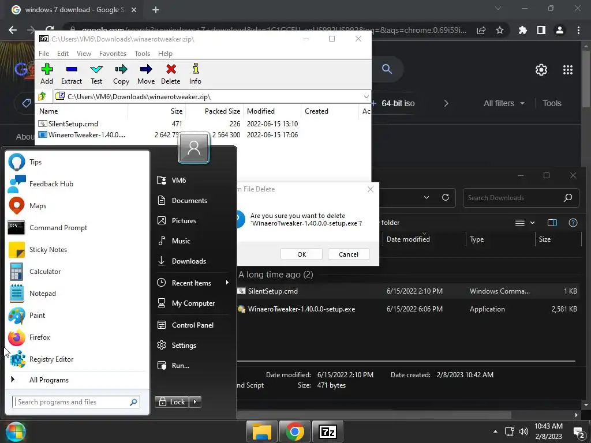The width and height of the screenshot is (591, 443).
Task: Click the red Delete icon in 7-Zip
Action: tap(171, 74)
